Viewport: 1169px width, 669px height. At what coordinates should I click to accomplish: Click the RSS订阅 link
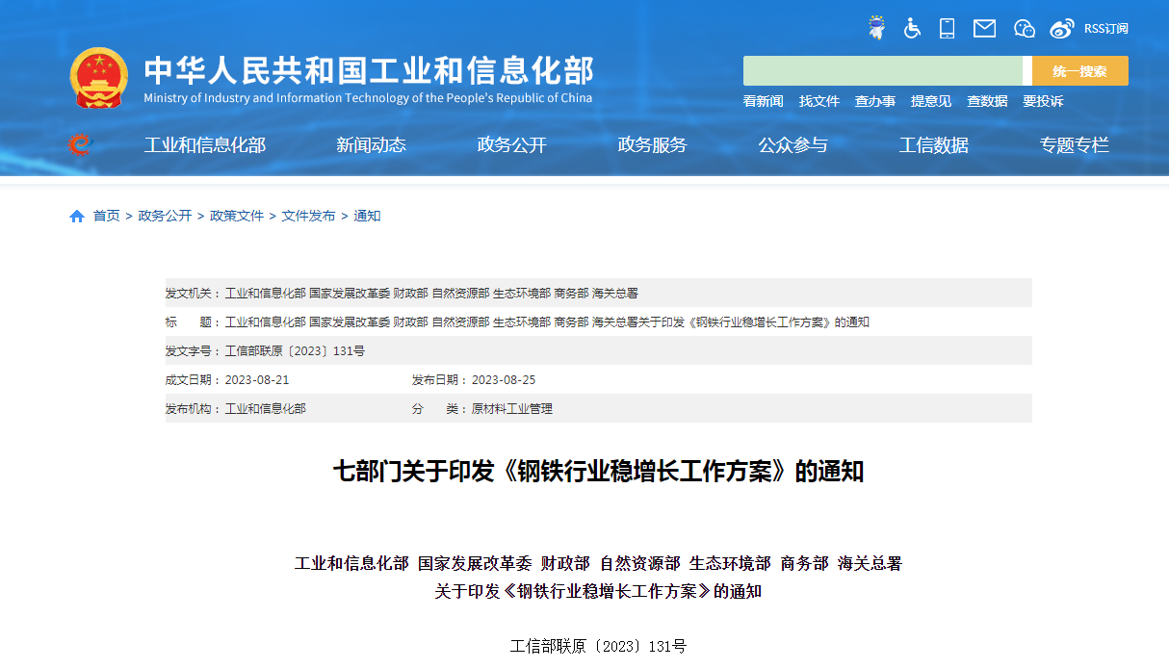point(1105,29)
